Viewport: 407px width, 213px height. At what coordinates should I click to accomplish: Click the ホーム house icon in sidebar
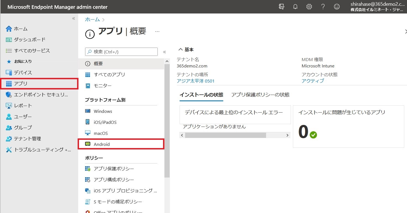coord(9,29)
